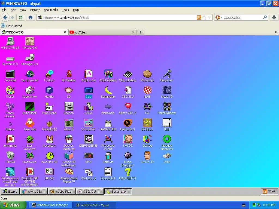This screenshot has height=209, width=279.
Task: Open Acid Box 93 smiley icon
Action: 49,158
